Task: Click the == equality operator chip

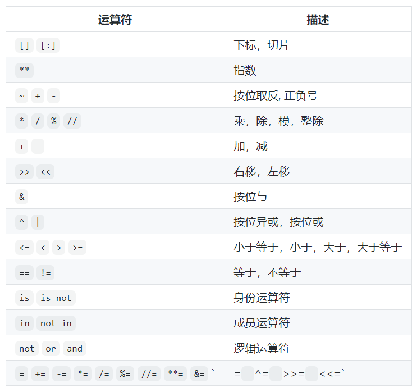Action: tap(24, 273)
